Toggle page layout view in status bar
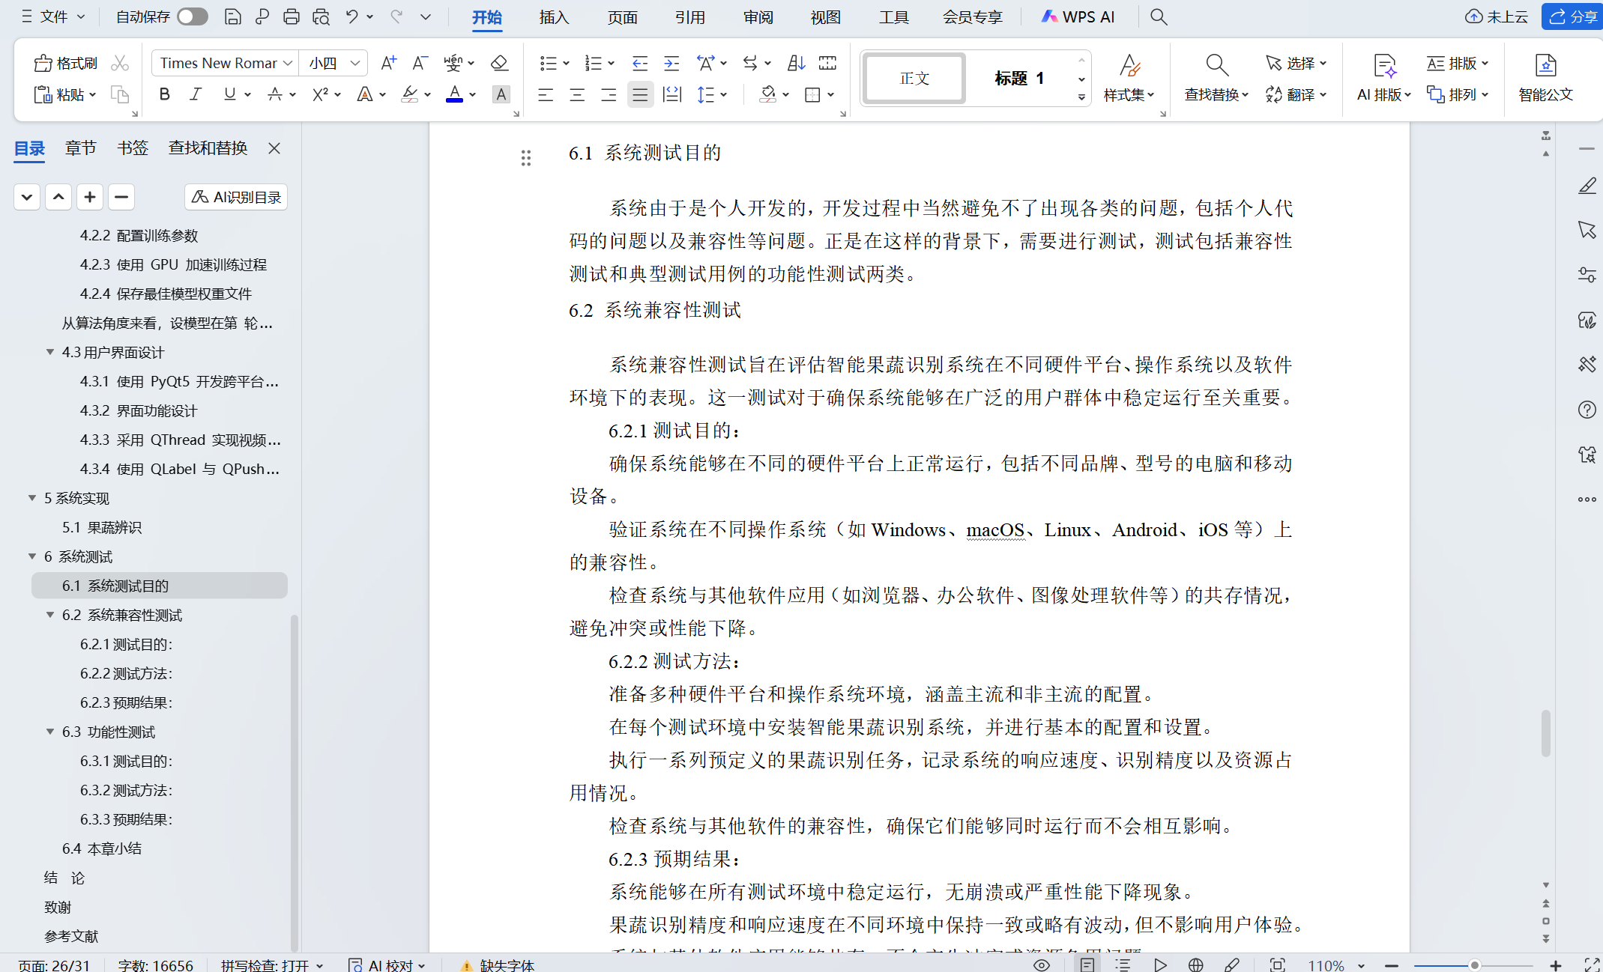 click(1087, 965)
